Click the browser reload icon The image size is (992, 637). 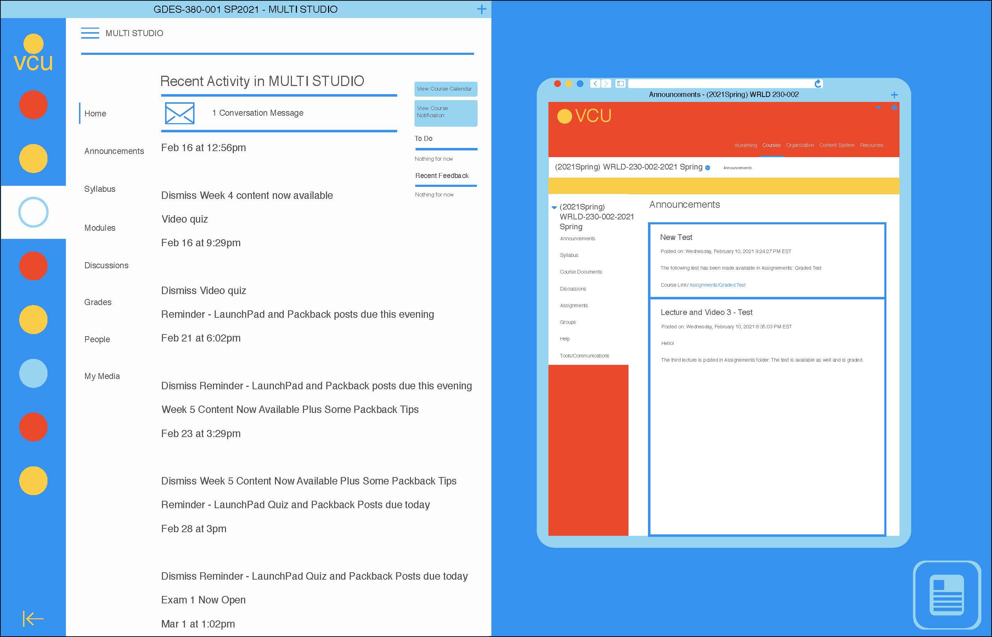(818, 84)
